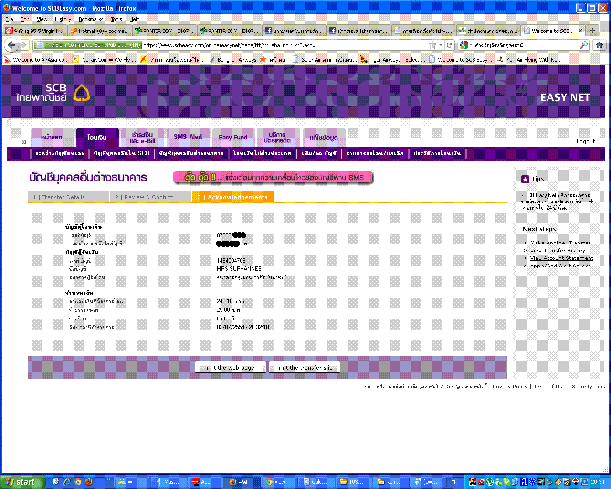
Task: Click the Siam Commercial Bank site identity button
Action: (87, 45)
